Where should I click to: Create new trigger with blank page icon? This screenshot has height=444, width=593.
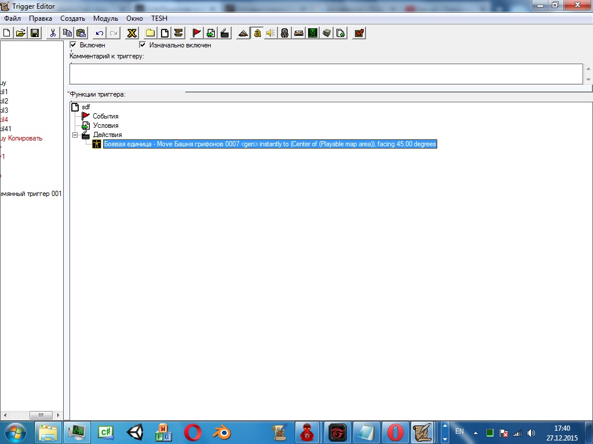(164, 33)
